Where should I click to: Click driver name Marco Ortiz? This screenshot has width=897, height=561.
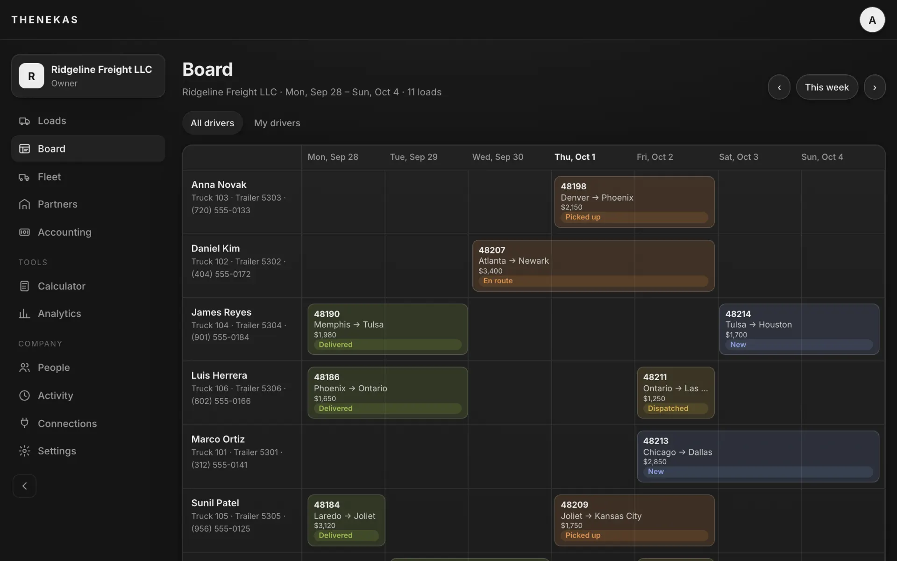(218, 439)
